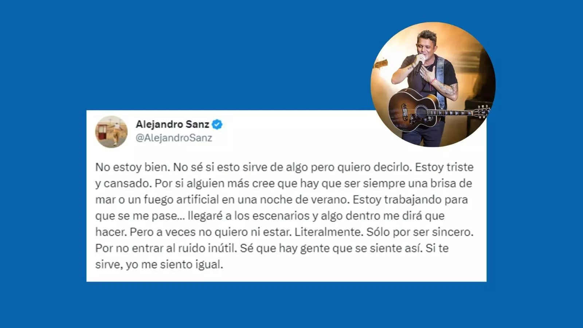Click the microphone in the concert photo
This screenshot has width=583, height=328.
pyautogui.click(x=419, y=66)
